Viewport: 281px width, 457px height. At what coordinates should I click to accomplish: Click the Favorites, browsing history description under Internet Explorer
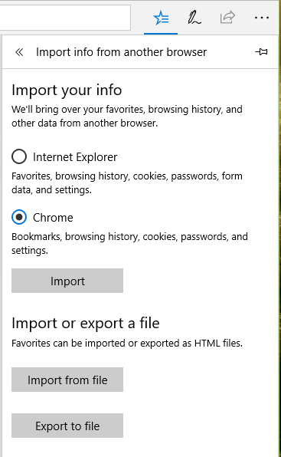coord(127,183)
